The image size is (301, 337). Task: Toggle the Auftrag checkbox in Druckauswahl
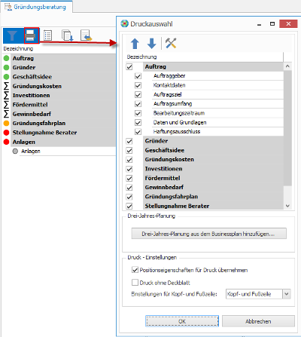click(x=129, y=67)
